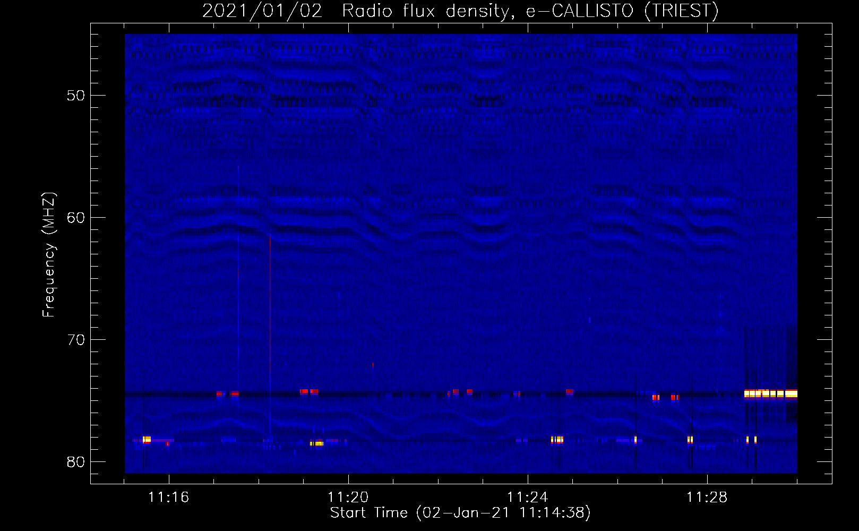The height and width of the screenshot is (531, 859).
Task: Click the "50" frequency tick label
Action: click(76, 96)
